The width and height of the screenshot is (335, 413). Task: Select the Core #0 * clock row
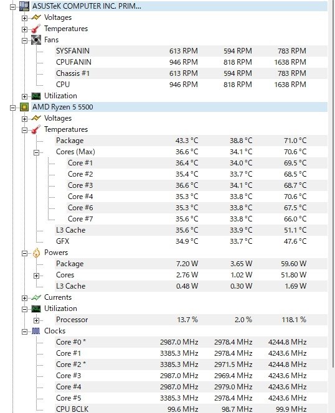pos(191,342)
